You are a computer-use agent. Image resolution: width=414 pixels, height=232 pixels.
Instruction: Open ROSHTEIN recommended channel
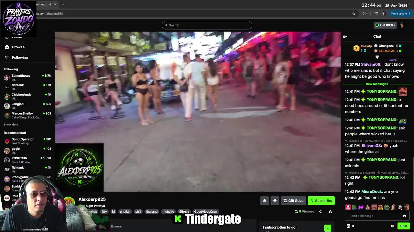[27, 160]
